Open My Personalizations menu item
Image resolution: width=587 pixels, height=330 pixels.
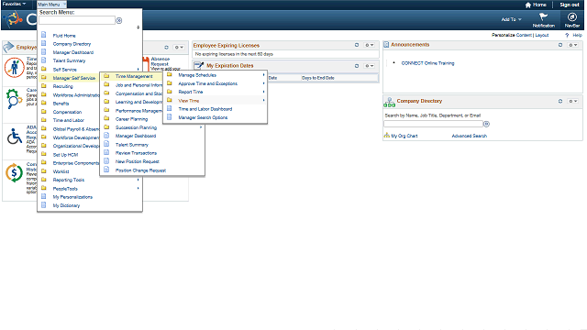click(72, 197)
